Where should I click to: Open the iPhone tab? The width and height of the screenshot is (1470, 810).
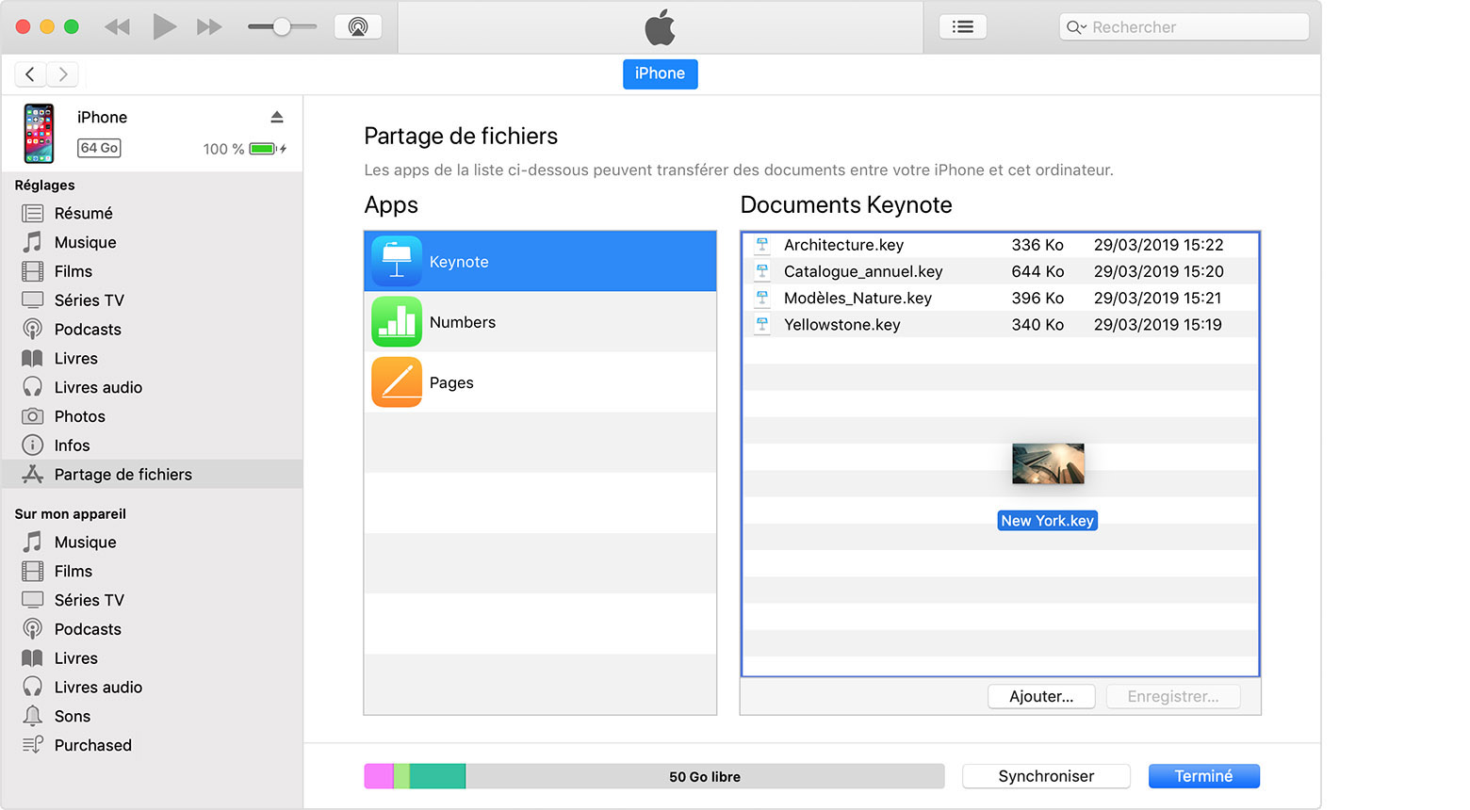(660, 73)
